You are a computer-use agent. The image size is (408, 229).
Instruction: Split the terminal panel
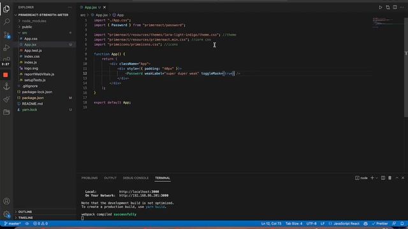click(x=383, y=178)
